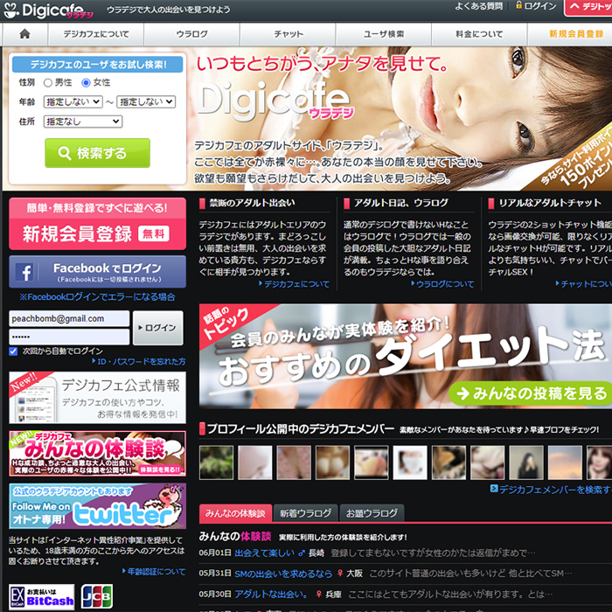This screenshot has height=612, width=612.
Task: Click Facebookでログイン button
Action: (98, 272)
